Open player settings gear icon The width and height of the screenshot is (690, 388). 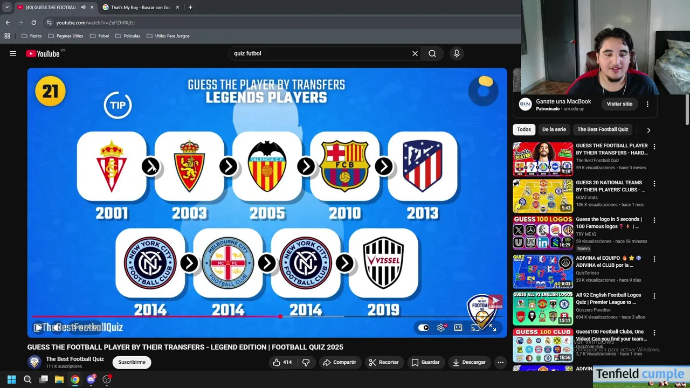(x=441, y=328)
